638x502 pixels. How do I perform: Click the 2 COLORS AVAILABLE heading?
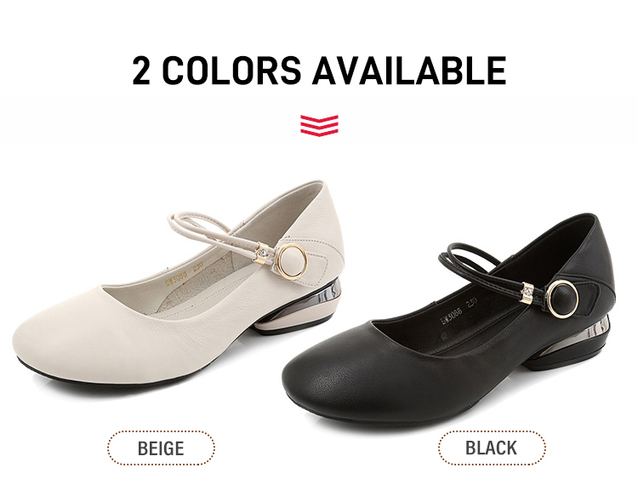[319, 70]
